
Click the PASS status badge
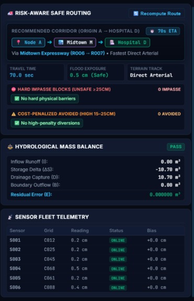click(x=176, y=147)
